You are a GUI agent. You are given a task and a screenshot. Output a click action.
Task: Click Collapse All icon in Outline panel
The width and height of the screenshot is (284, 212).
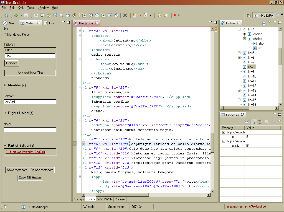pos(264,23)
